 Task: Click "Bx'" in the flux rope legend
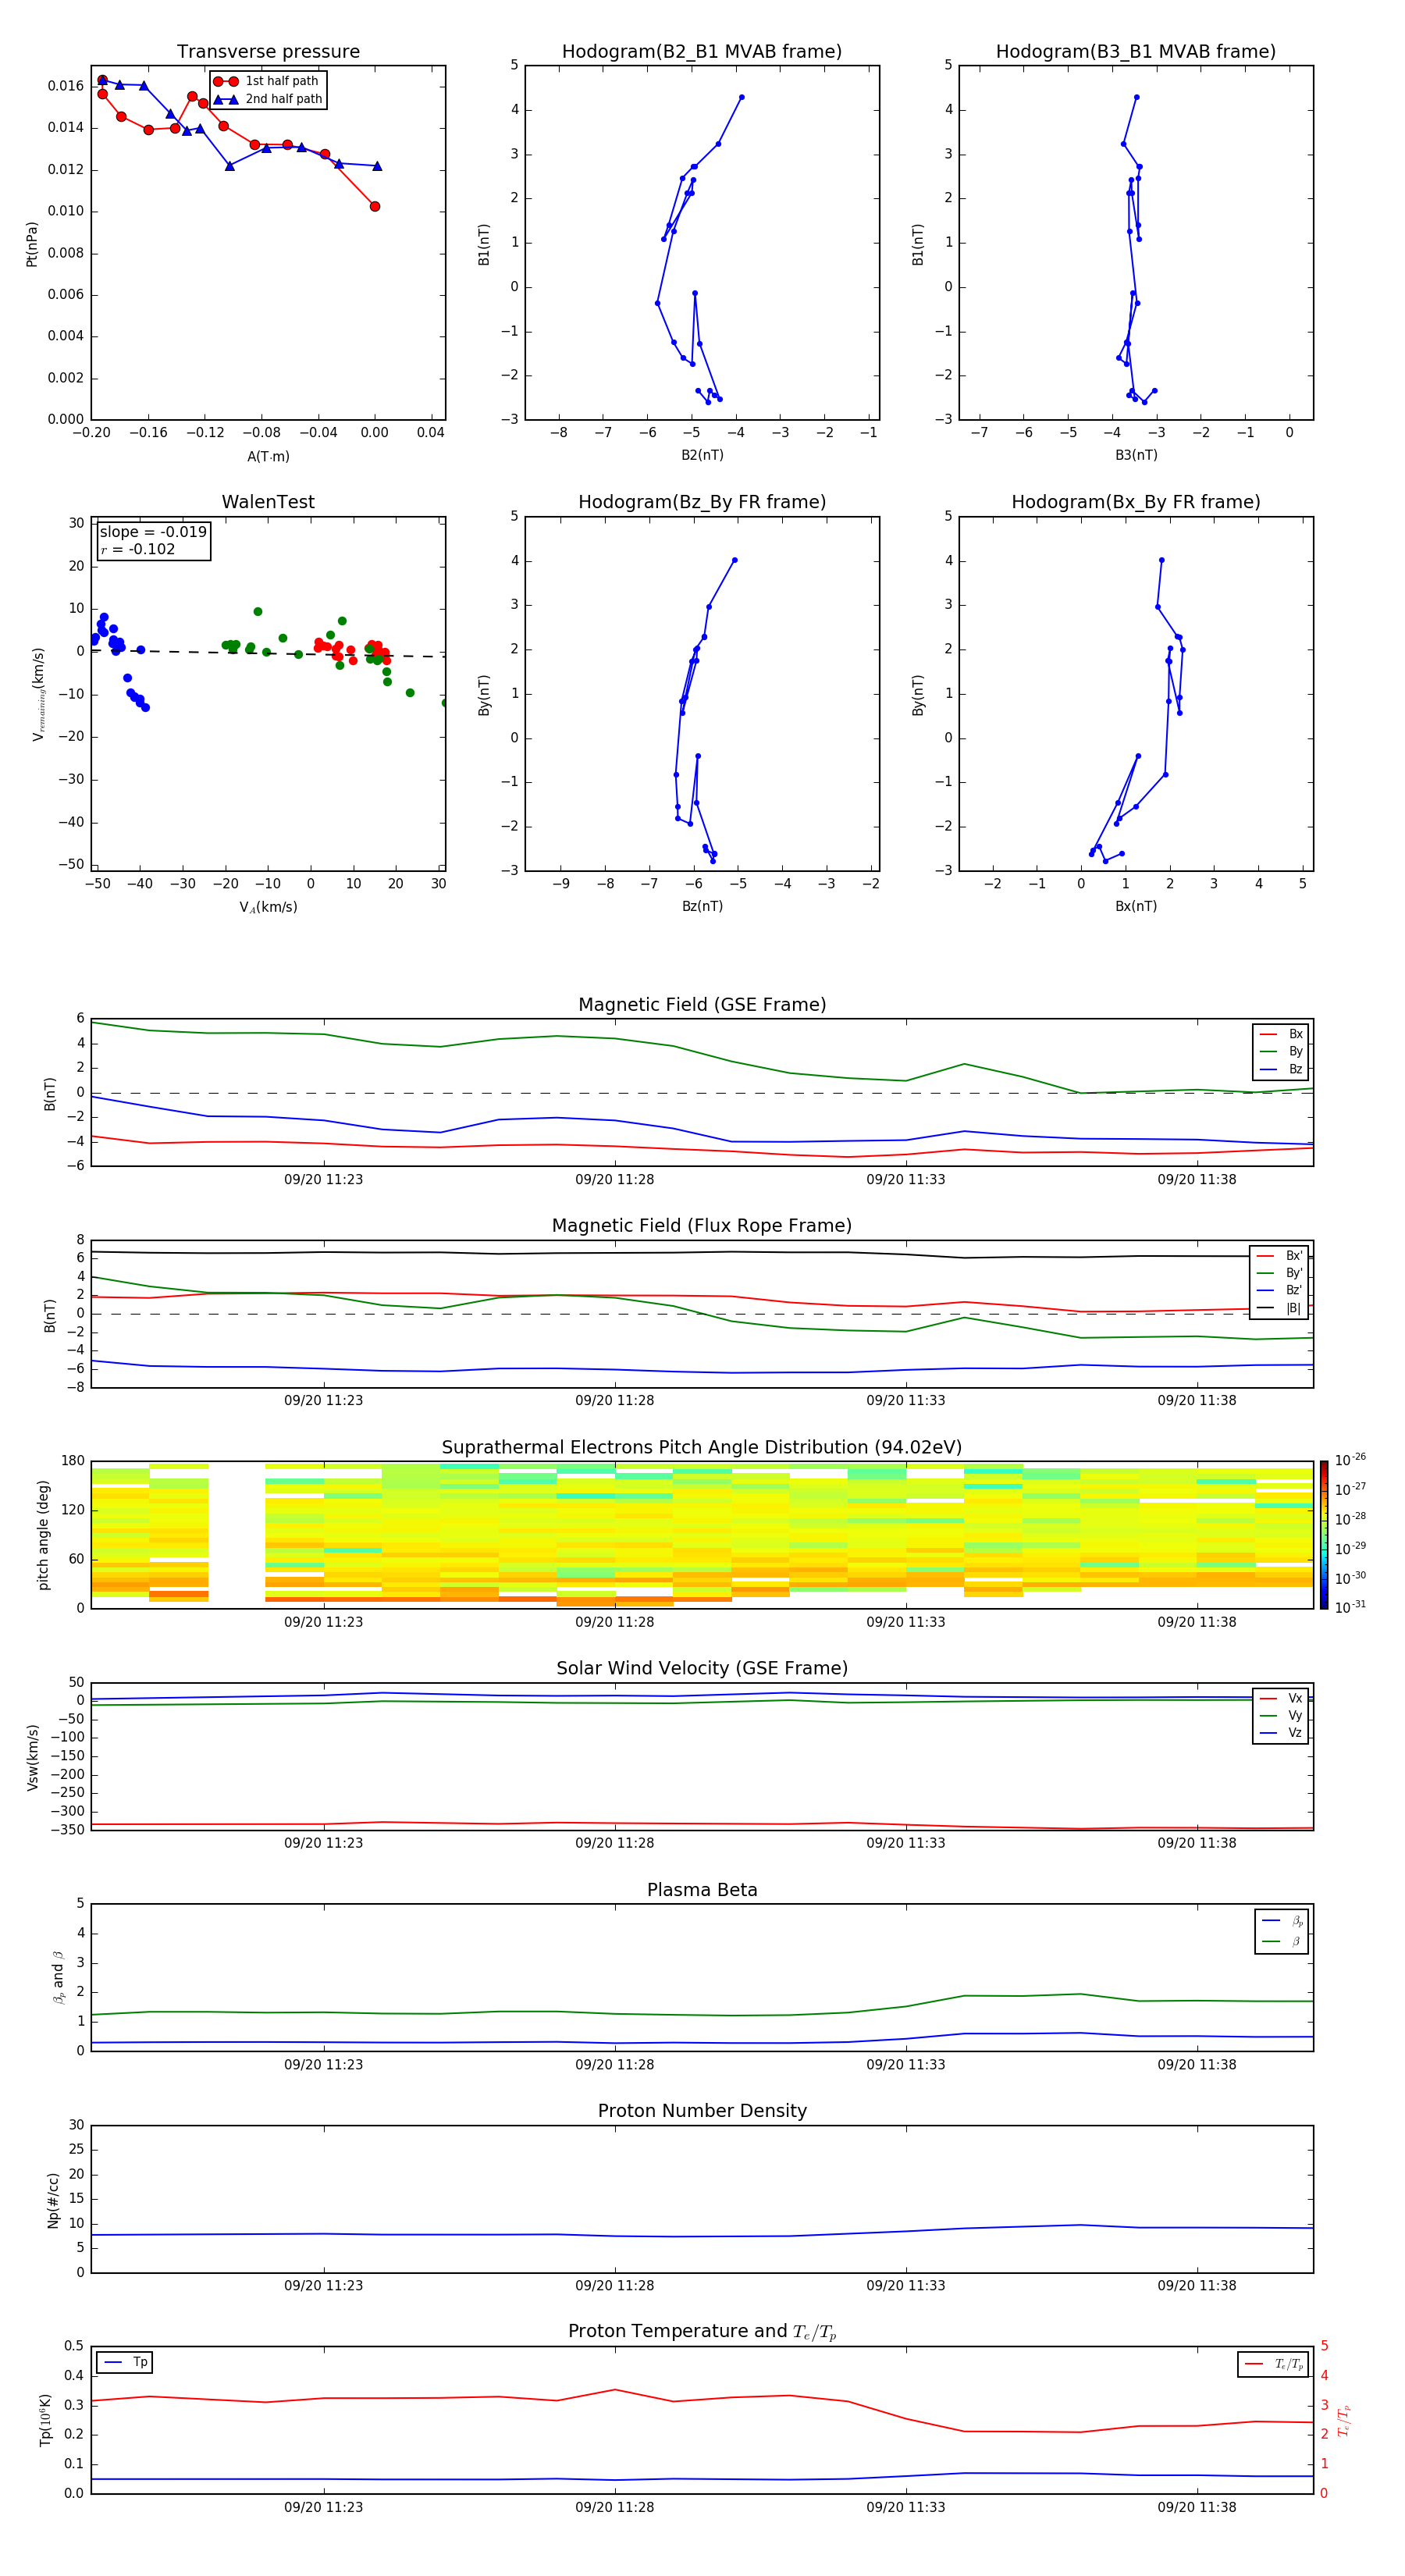pyautogui.click(x=1294, y=1256)
